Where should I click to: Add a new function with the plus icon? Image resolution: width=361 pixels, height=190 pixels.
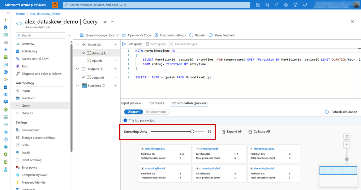point(116,86)
